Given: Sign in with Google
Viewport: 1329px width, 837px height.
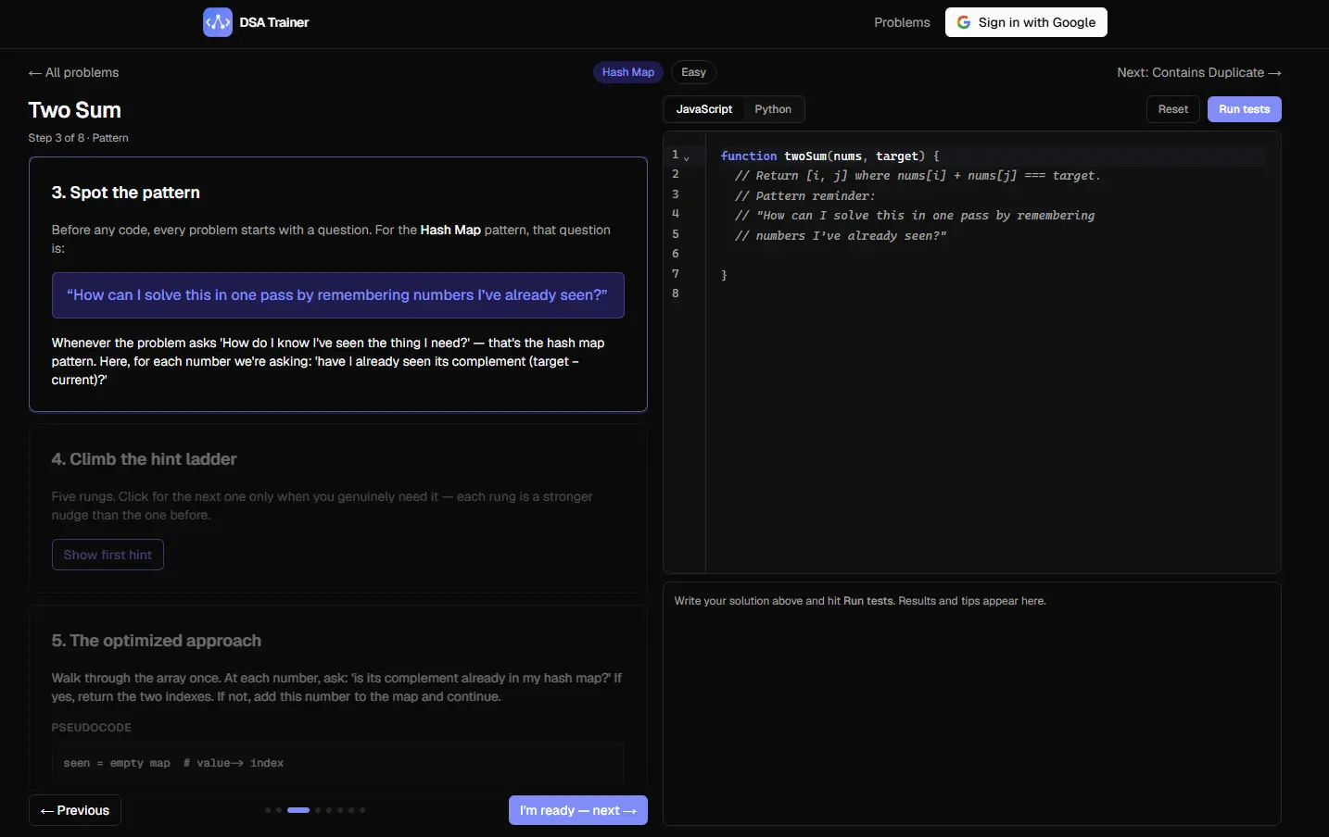Looking at the screenshot, I should coord(1026,22).
